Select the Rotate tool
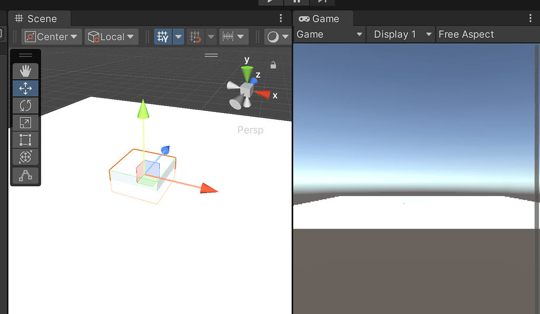Viewport: 540px width, 314px height. (x=25, y=105)
